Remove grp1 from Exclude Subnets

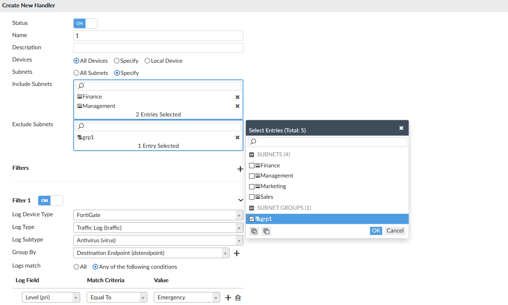237,138
